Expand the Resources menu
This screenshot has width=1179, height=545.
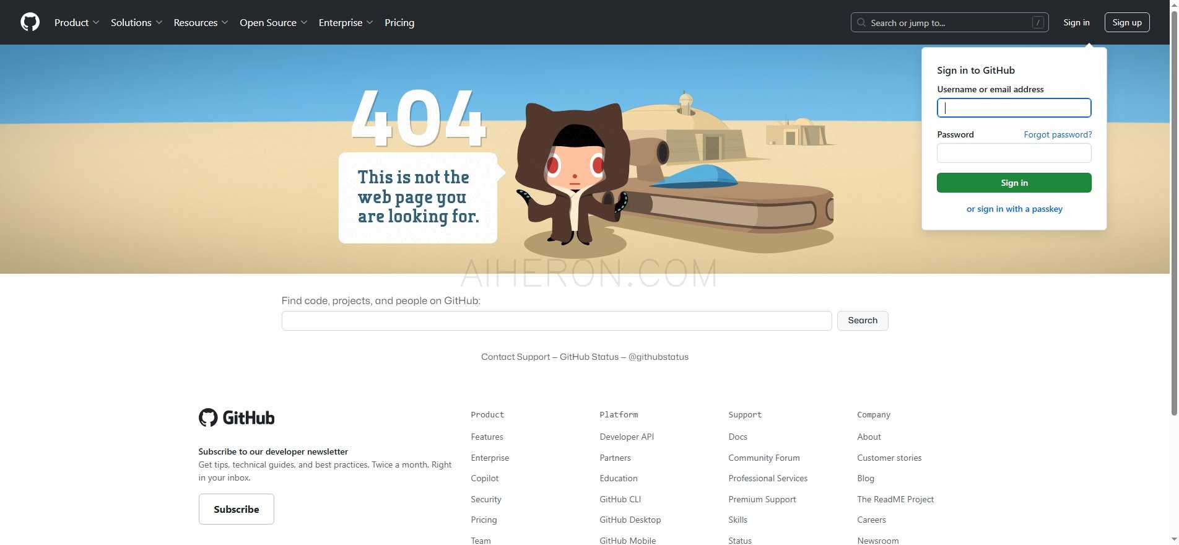201,22
